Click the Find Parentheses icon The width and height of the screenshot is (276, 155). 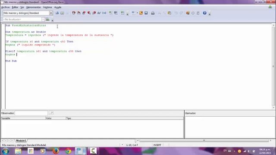point(104,13)
